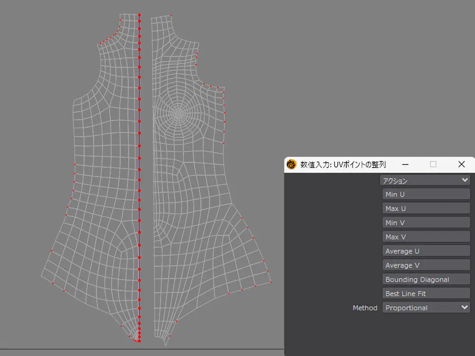Select the Average V button
The image size is (475, 356).
pos(426,265)
